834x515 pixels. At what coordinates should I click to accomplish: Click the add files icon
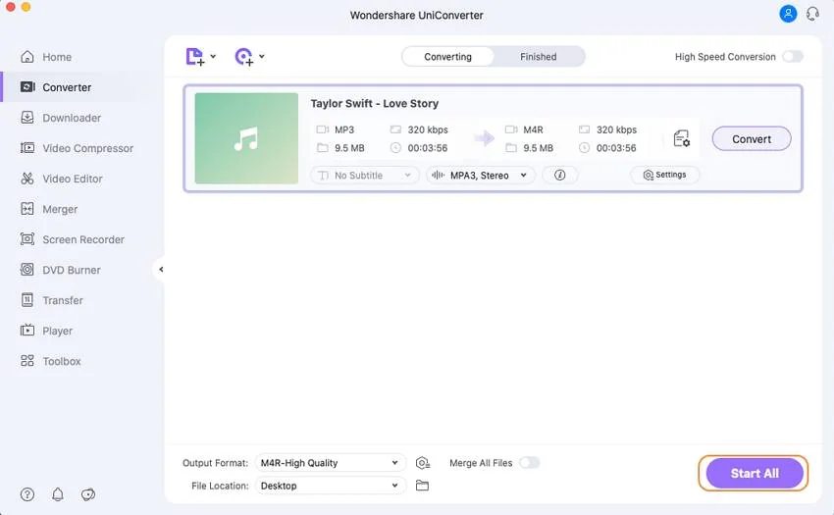coord(195,56)
